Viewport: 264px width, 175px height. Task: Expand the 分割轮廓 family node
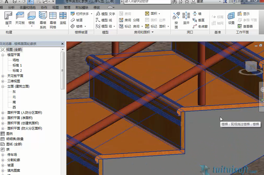pos(3,160)
